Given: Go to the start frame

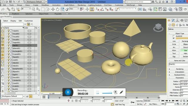Looking at the screenshot, I should tap(163, 101).
